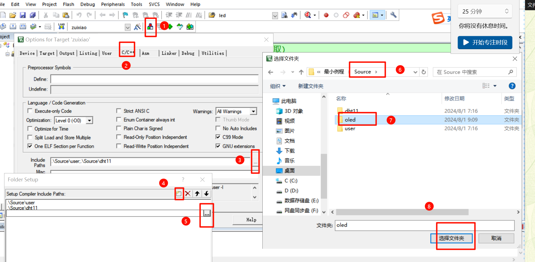This screenshot has height=262, width=535.
Task: Open Configuration via the wrench icon
Action: coord(393,15)
